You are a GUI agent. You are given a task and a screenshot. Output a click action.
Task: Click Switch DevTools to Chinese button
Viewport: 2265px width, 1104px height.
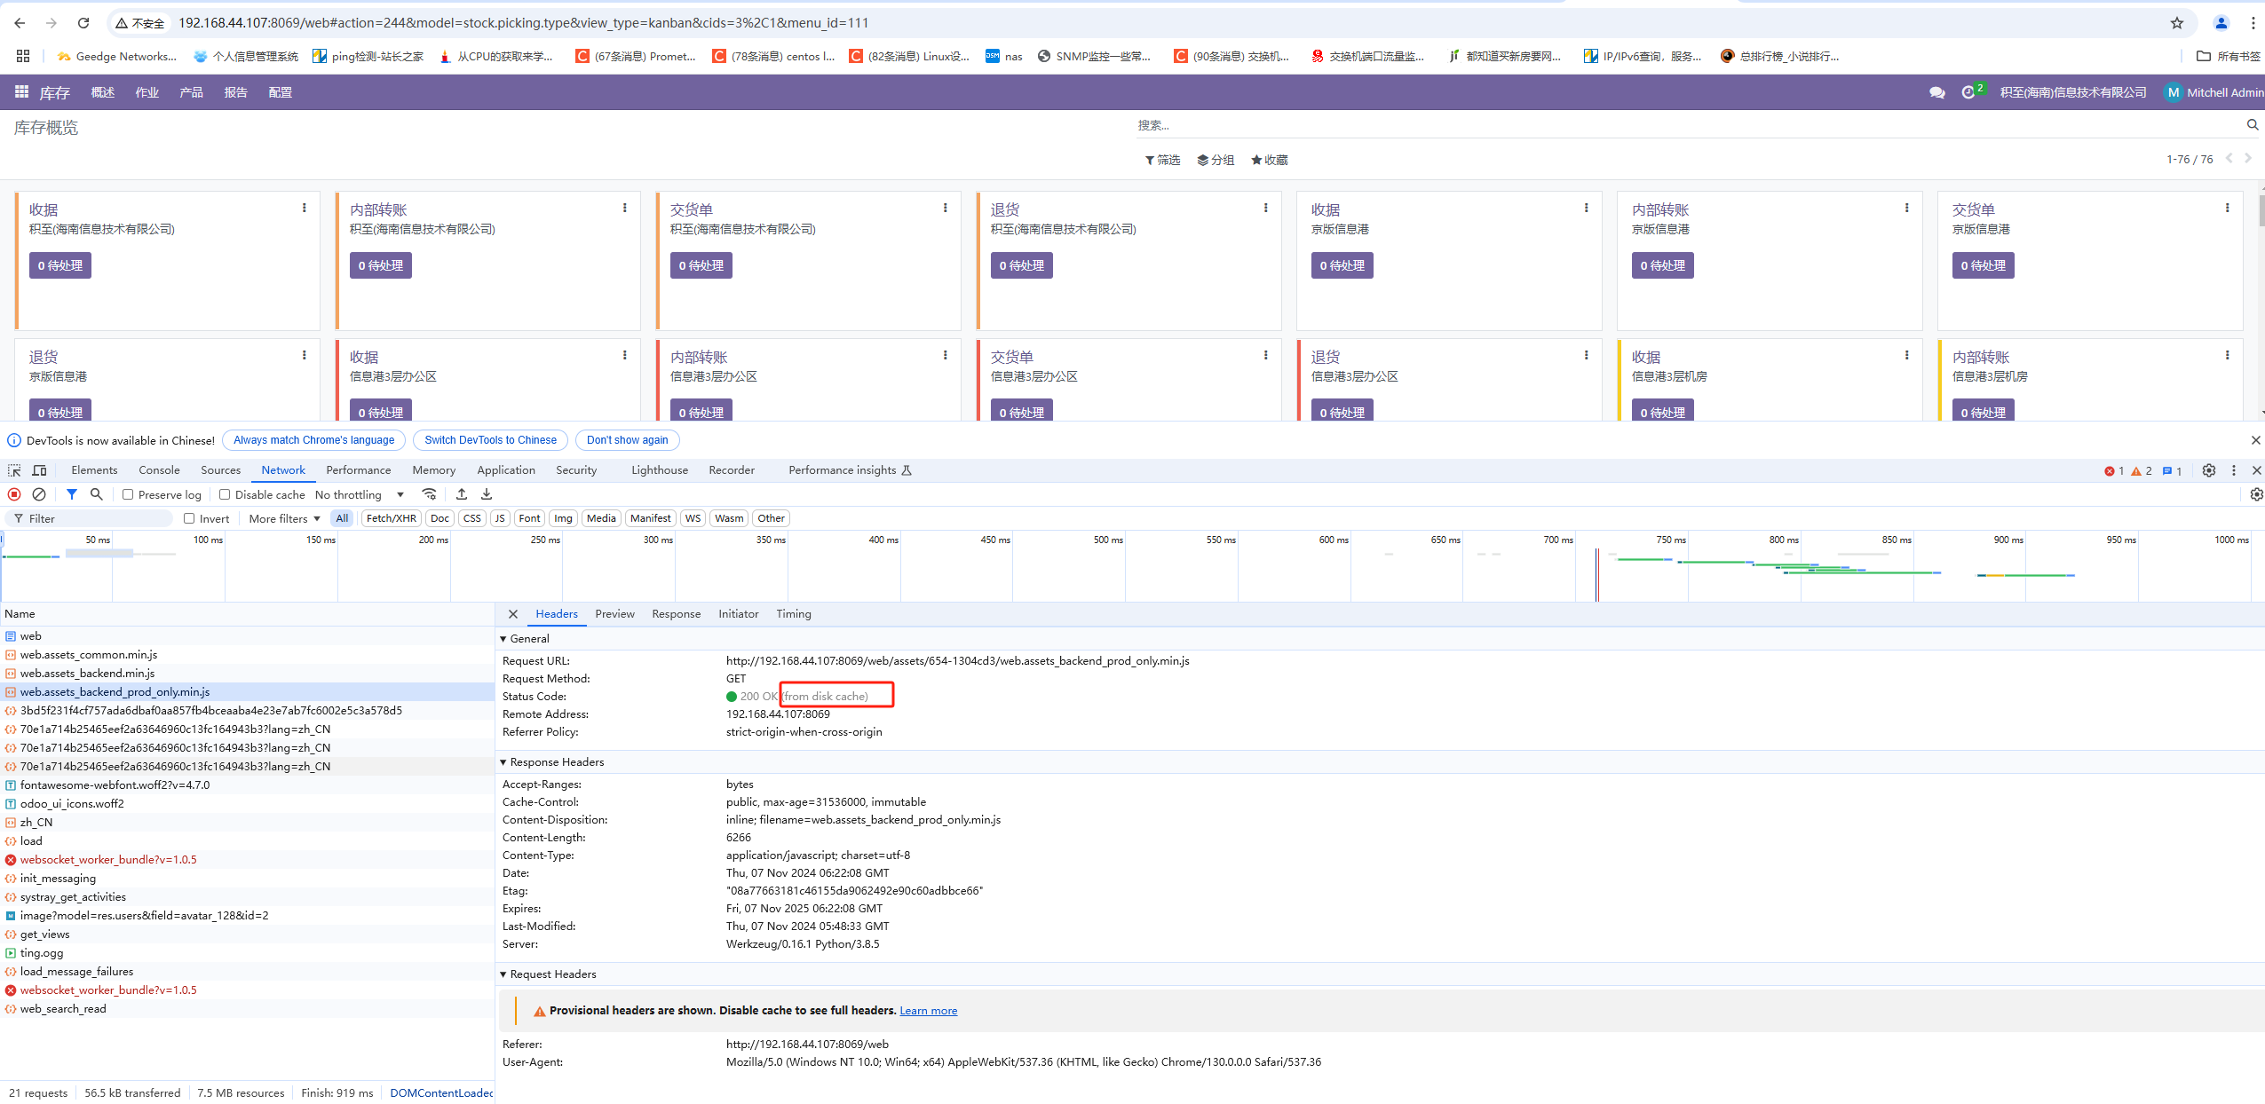(x=490, y=440)
